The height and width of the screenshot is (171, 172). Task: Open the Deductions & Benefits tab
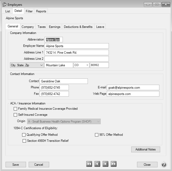click(x=78, y=27)
